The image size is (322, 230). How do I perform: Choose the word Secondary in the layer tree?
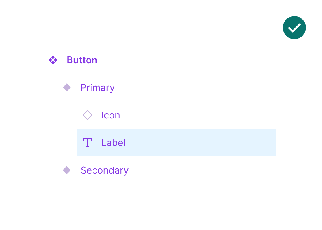(104, 170)
